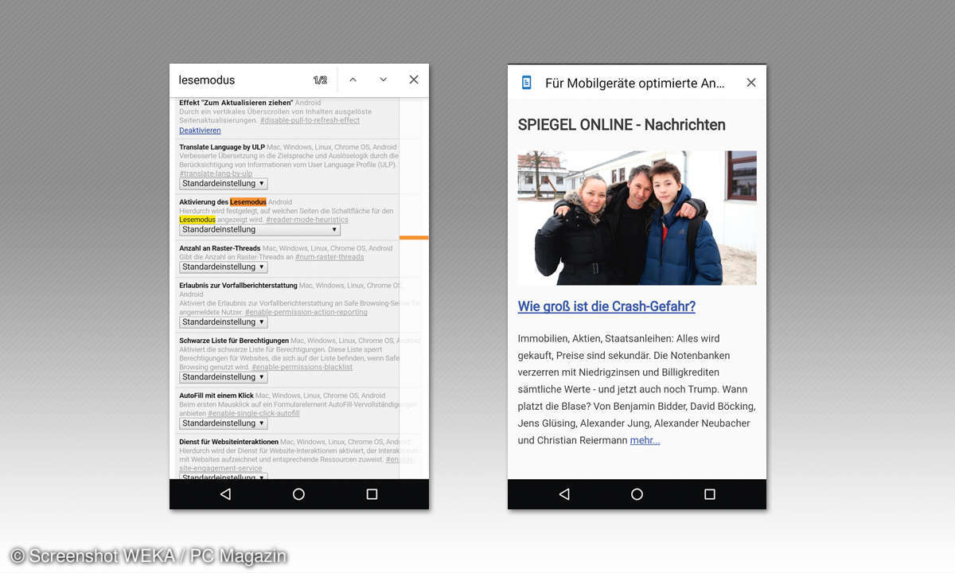
Task: Open the Erlaubnis zur Vorfallberichterstattung dropdown
Action: click(223, 322)
